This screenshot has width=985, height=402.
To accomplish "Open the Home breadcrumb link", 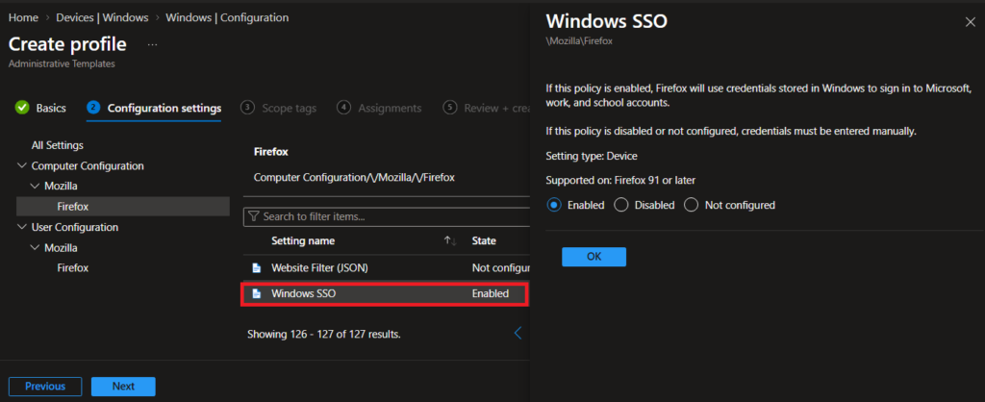I will tap(22, 17).
